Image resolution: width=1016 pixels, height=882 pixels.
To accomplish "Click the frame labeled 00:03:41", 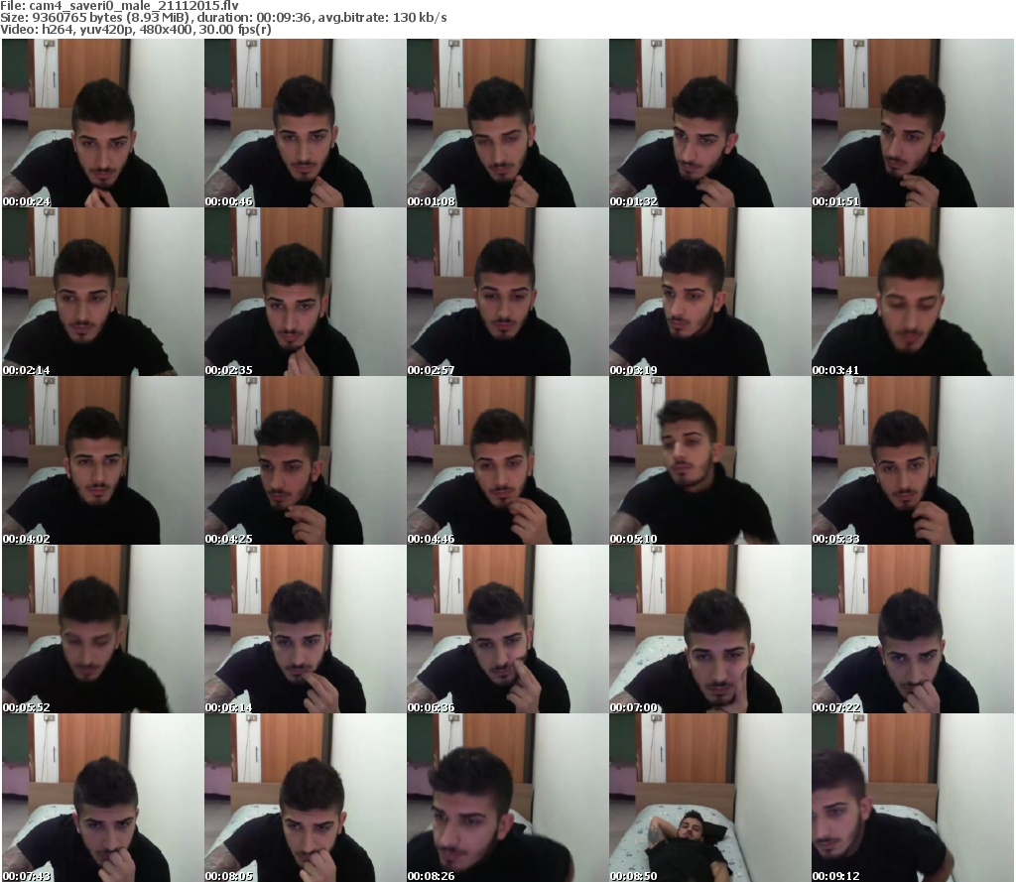I will [x=913, y=292].
